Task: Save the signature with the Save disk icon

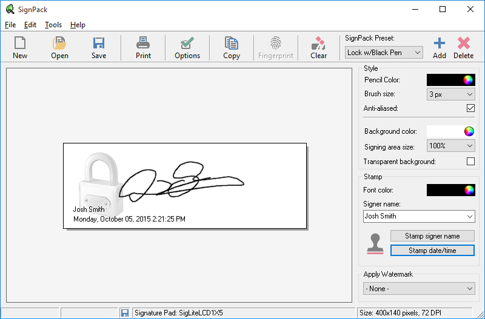Action: click(x=99, y=43)
